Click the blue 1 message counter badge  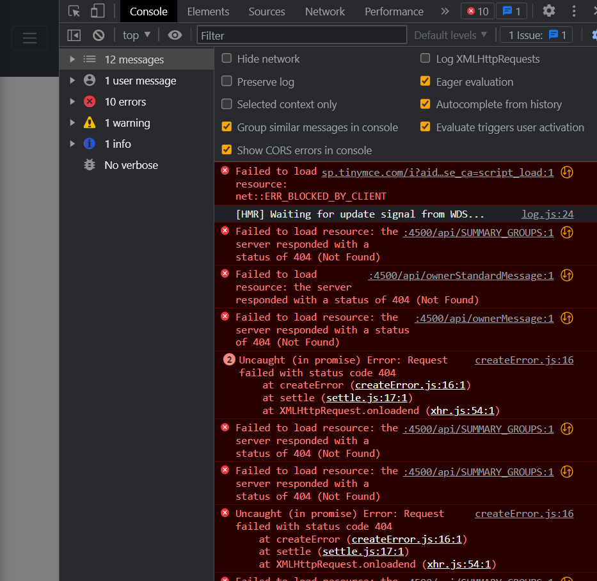(x=511, y=12)
